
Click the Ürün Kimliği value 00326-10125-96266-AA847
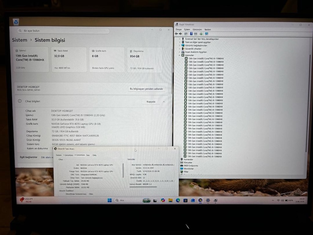(x=66, y=140)
